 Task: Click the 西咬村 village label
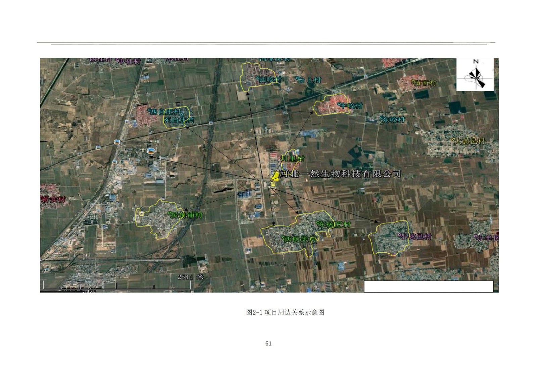coord(270,80)
